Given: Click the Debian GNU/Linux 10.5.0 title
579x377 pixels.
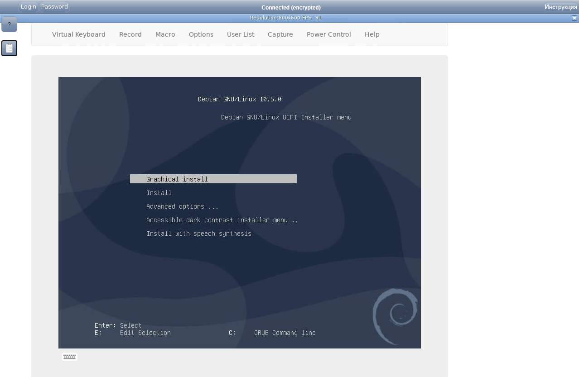Looking at the screenshot, I should [240, 99].
